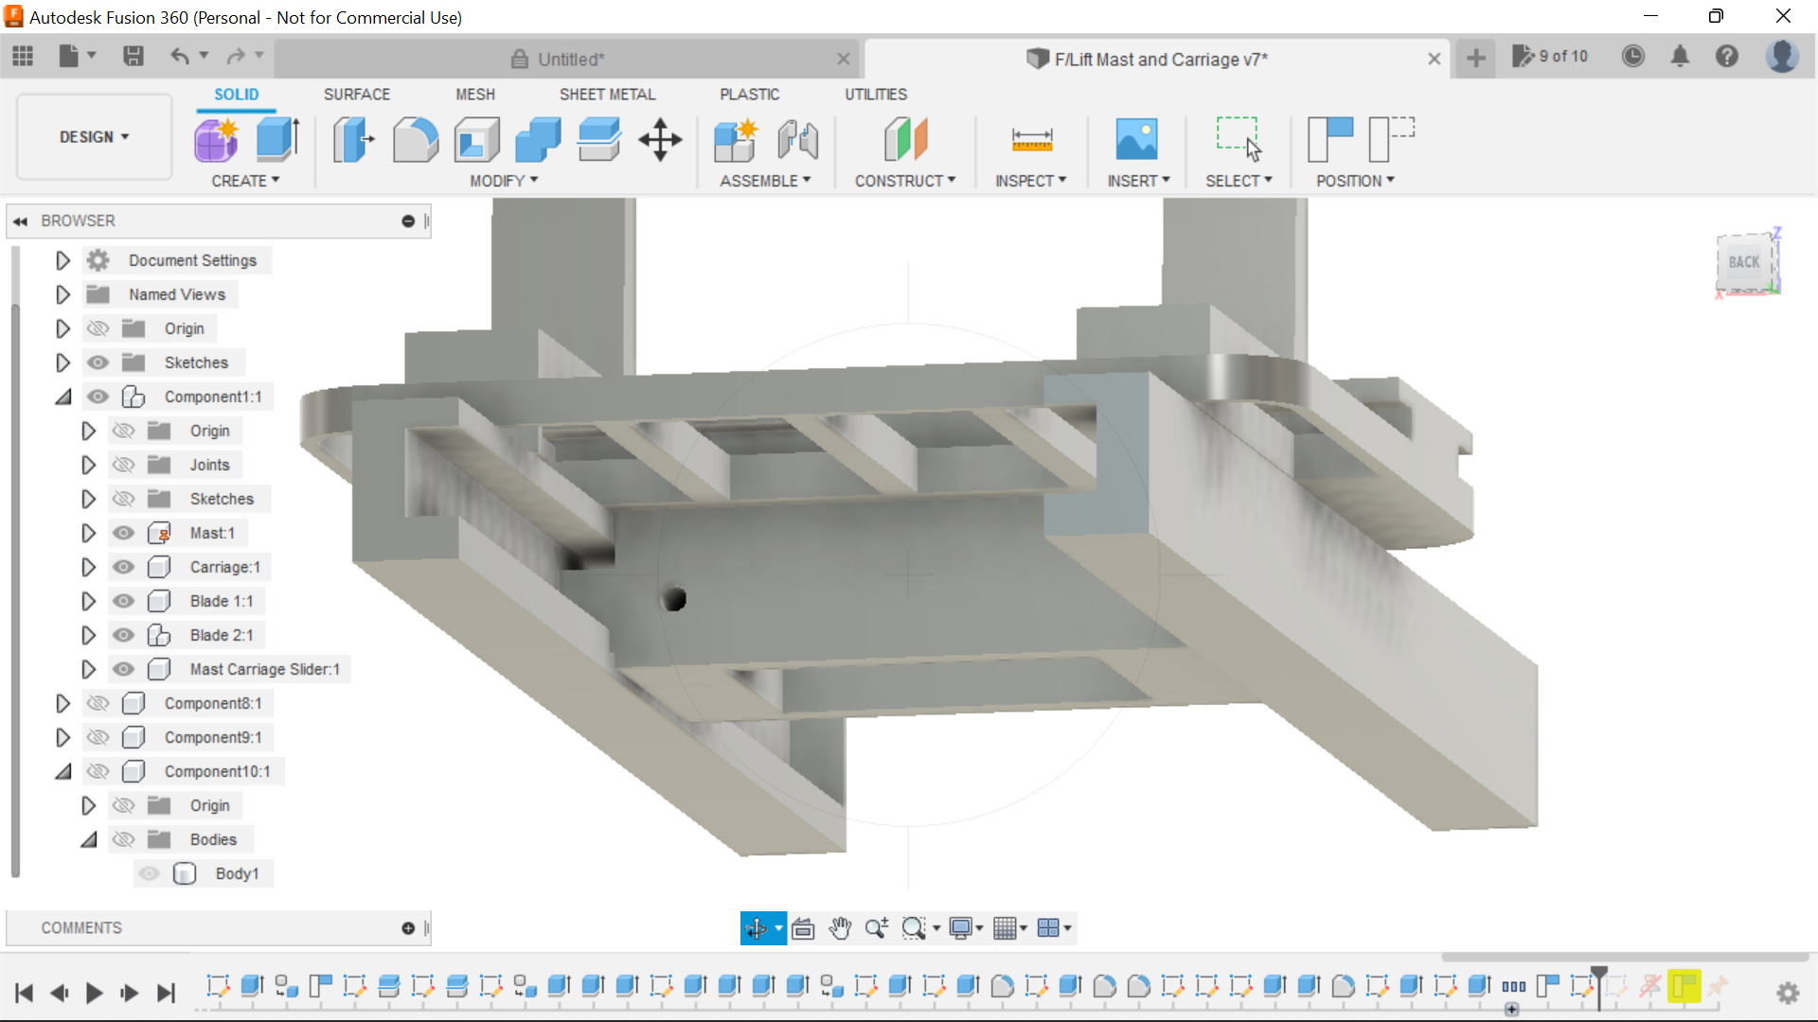The image size is (1818, 1022).
Task: Click the DESIGN workspace button
Action: tap(92, 136)
